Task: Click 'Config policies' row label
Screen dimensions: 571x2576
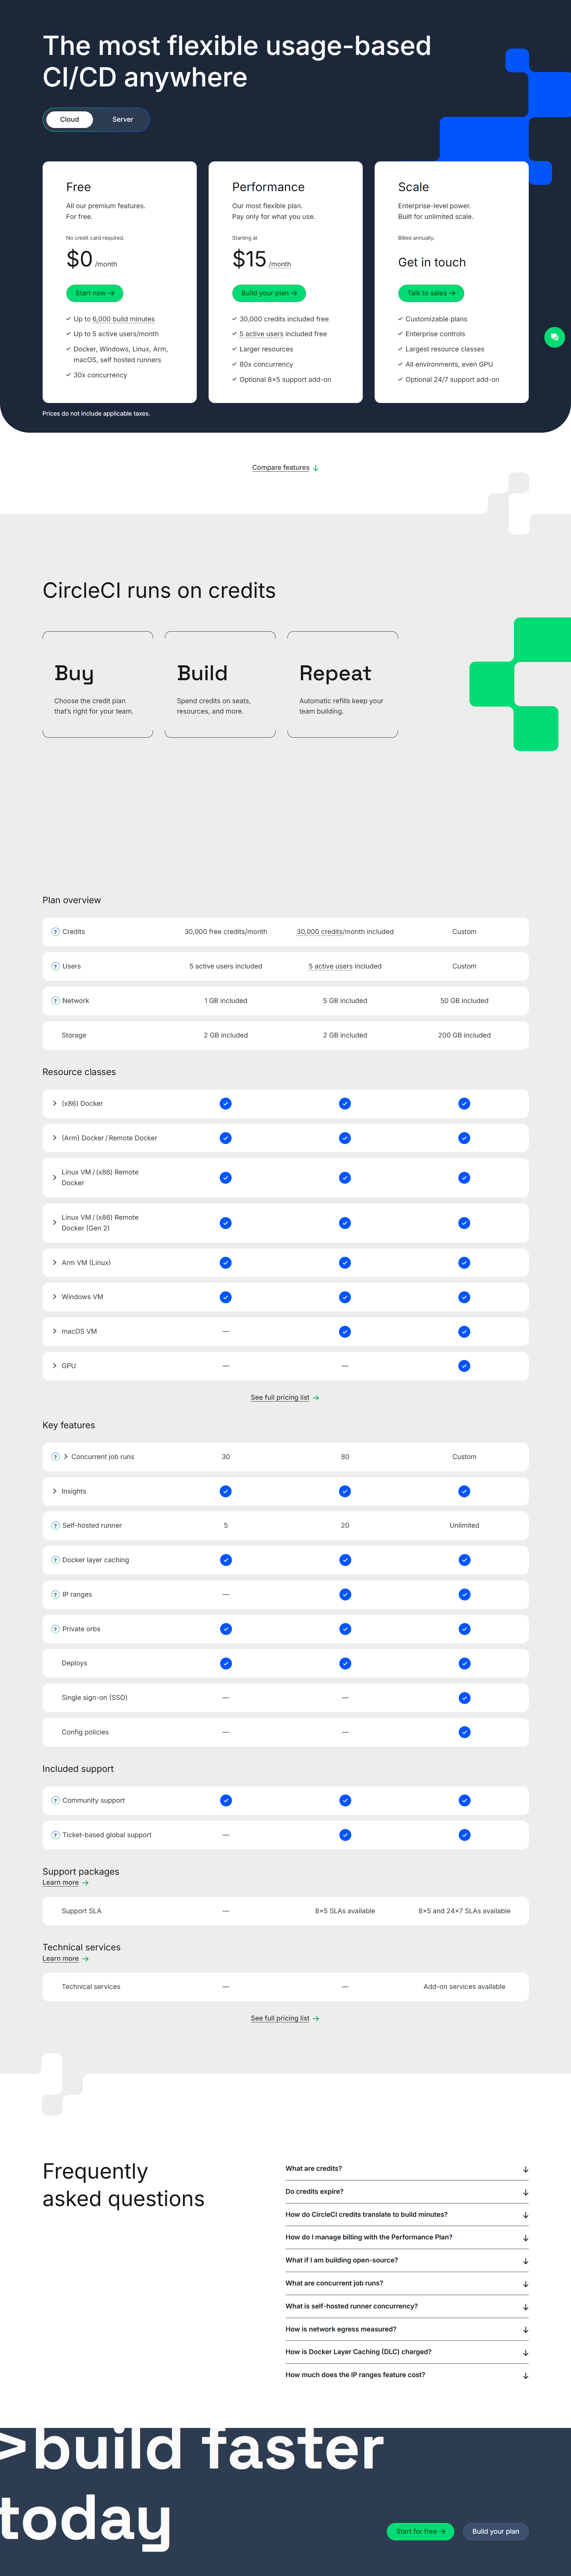Action: click(85, 1732)
